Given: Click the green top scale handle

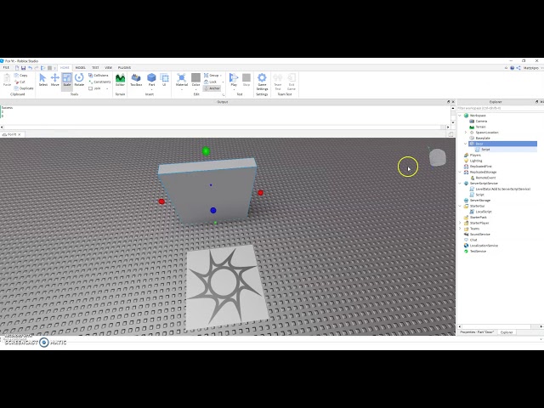Looking at the screenshot, I should coord(206,151).
